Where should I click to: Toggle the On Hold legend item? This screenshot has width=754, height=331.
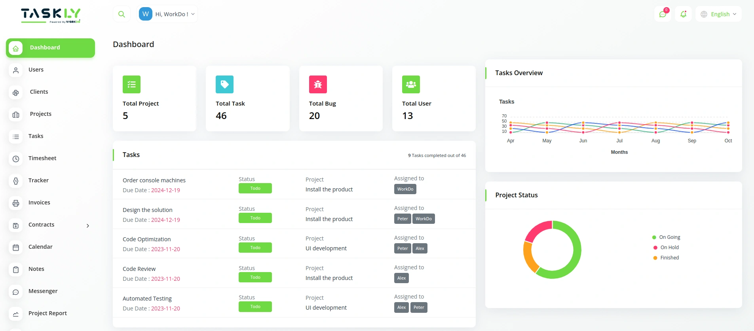[x=669, y=248]
